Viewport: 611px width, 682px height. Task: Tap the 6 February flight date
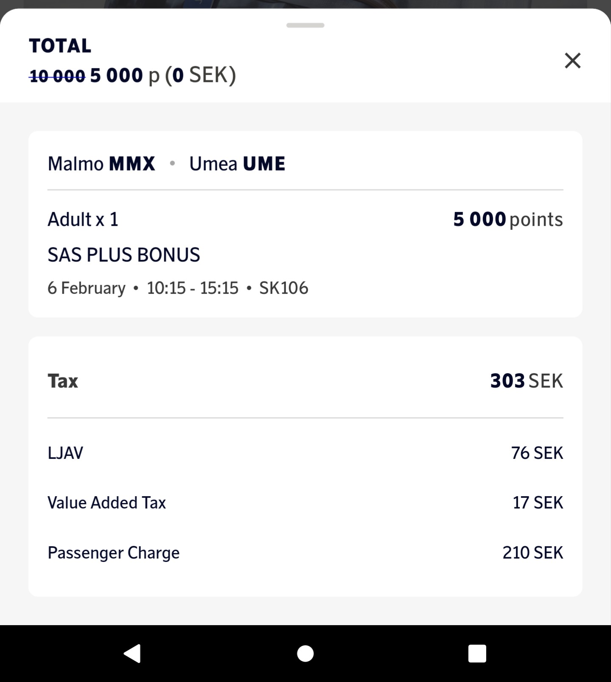86,288
